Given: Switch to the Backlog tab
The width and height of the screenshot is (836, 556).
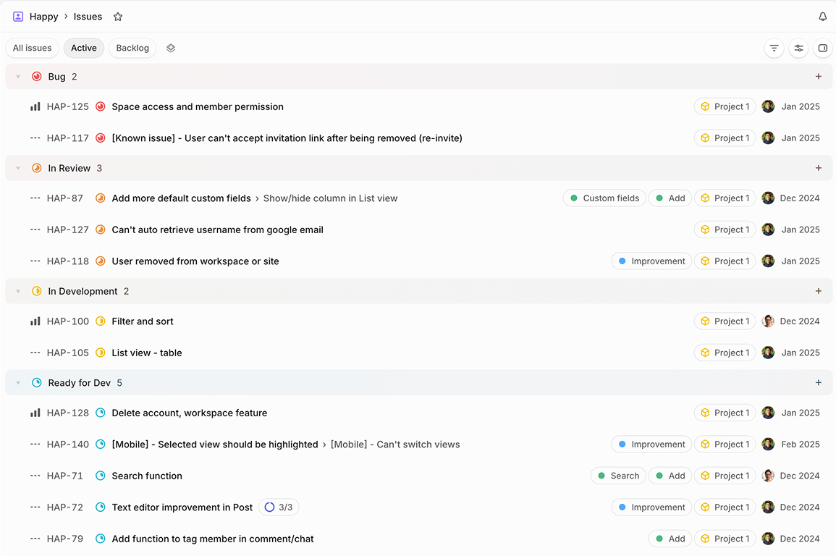Looking at the screenshot, I should pos(132,48).
